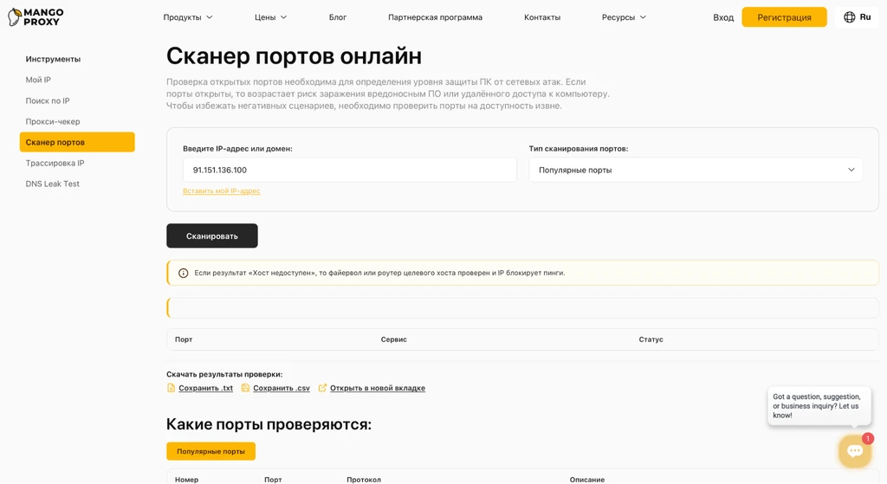Select the Популярные порты tab button
Viewport: 887px width, 484px height.
point(211,451)
